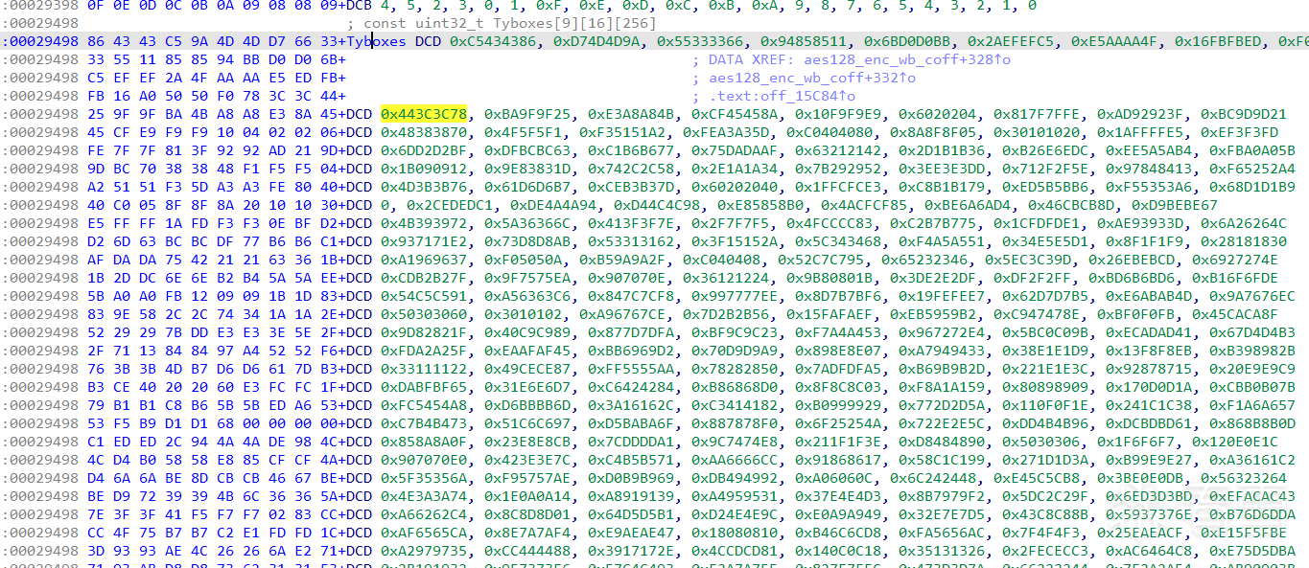Image resolution: width=1309 pixels, height=568 pixels.
Task: Select value 0x54C5C591
Action: [x=424, y=297]
